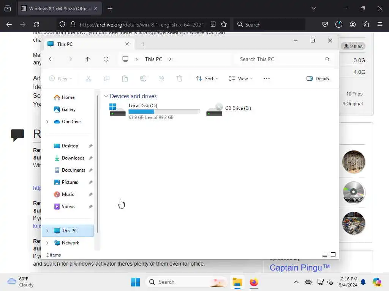Go up one folder level in Explorer

88,59
